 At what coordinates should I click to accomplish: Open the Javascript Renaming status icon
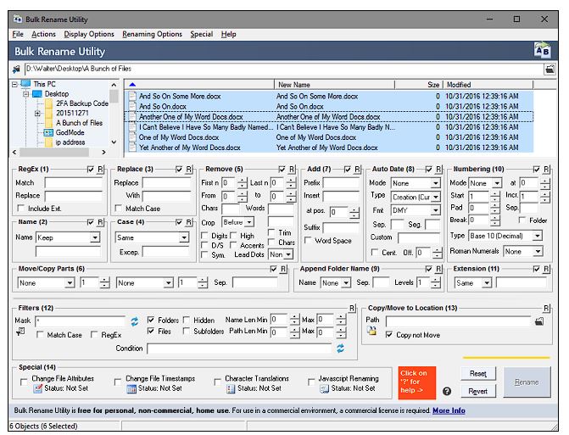point(324,388)
